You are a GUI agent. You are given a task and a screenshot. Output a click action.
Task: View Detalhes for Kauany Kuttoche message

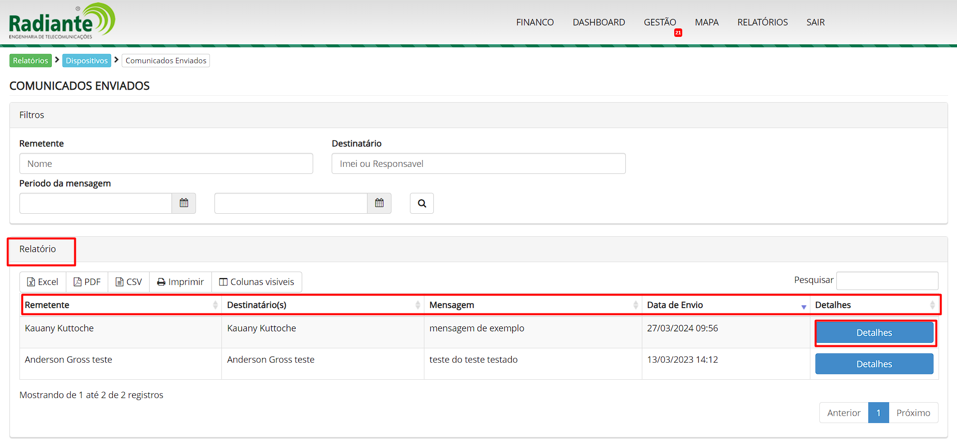coord(874,333)
